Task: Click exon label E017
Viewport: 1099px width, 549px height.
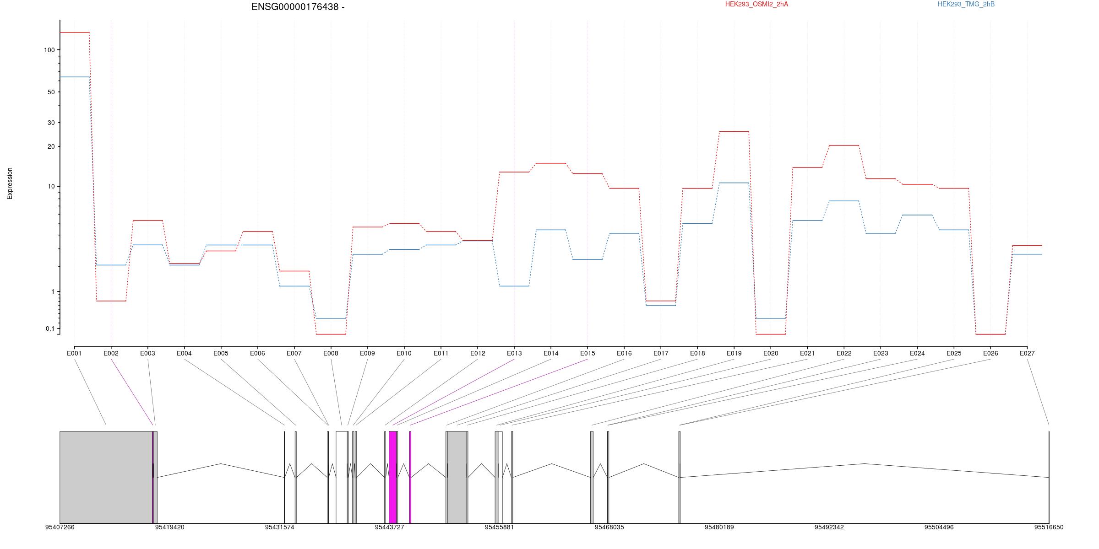Action: 661,353
